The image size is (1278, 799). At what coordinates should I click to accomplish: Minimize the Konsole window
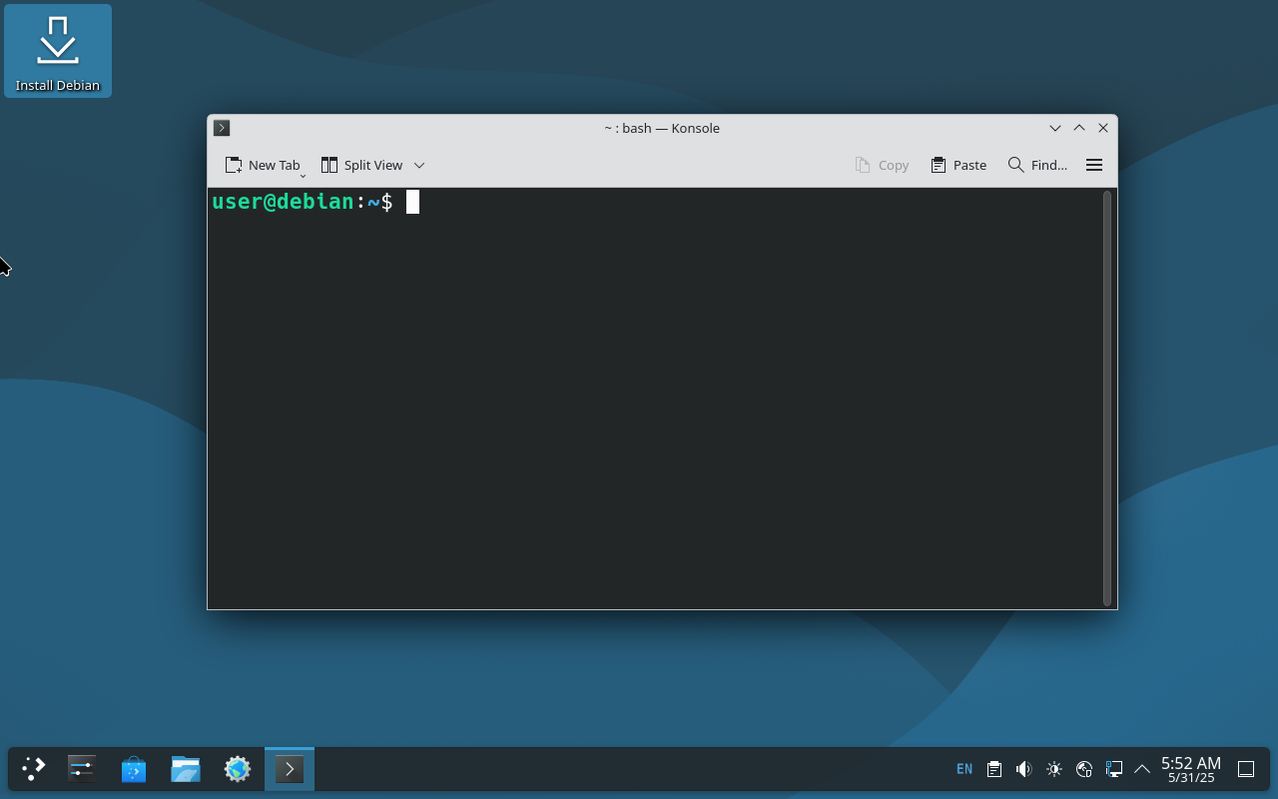tap(1055, 128)
